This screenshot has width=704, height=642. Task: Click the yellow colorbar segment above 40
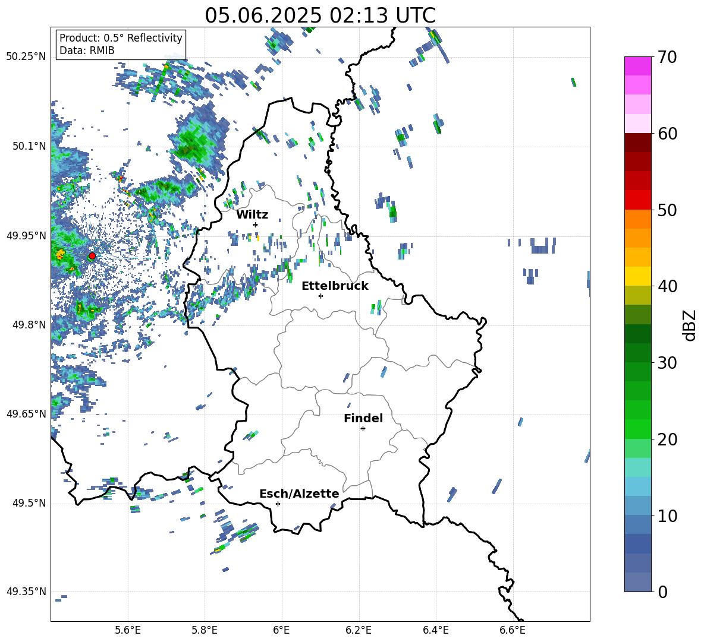coord(637,276)
